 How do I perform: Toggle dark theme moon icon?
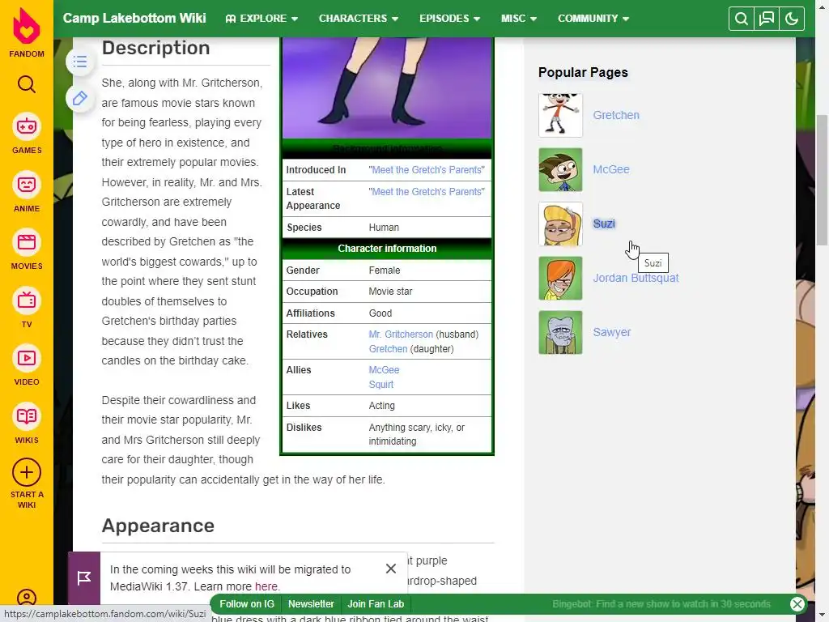[x=792, y=19]
